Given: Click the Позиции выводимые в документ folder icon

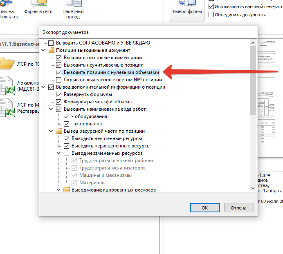Looking at the screenshot, I should pos(51,50).
